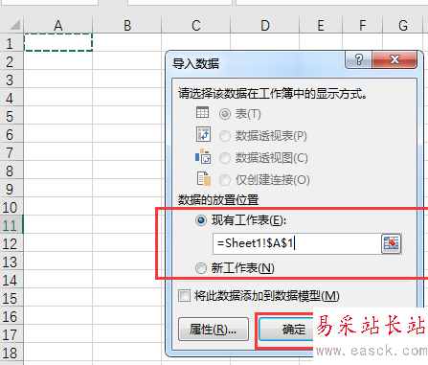Image resolution: width=428 pixels, height=365 pixels.
Task: Click cell A11 in the worksheet
Action: click(x=58, y=224)
